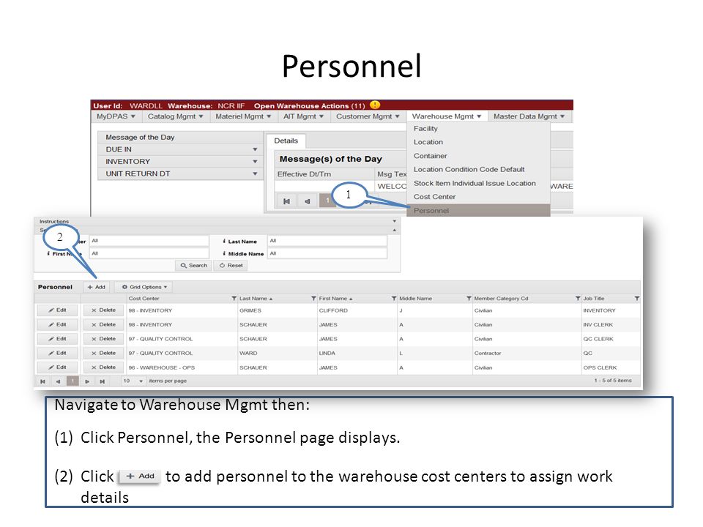The height and width of the screenshot is (527, 703).
Task: Open the Master Data Mgmt menu
Action: [529, 116]
